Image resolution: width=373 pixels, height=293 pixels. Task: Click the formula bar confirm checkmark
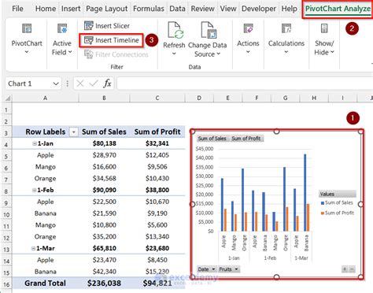pos(94,83)
